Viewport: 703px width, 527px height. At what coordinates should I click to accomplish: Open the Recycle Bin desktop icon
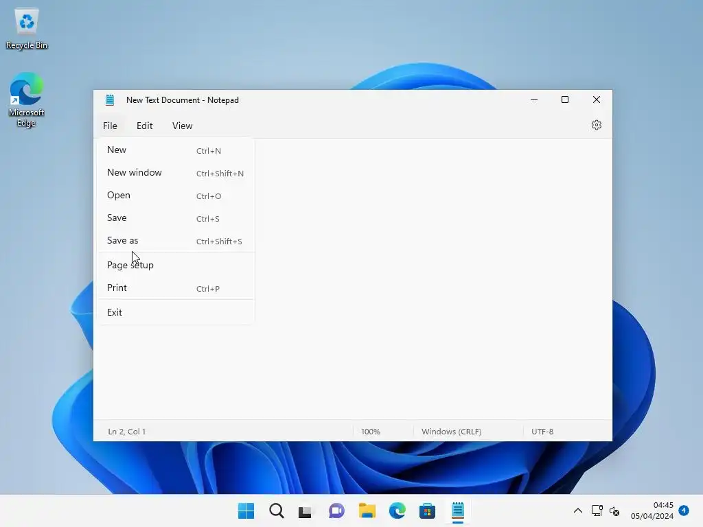tap(27, 29)
